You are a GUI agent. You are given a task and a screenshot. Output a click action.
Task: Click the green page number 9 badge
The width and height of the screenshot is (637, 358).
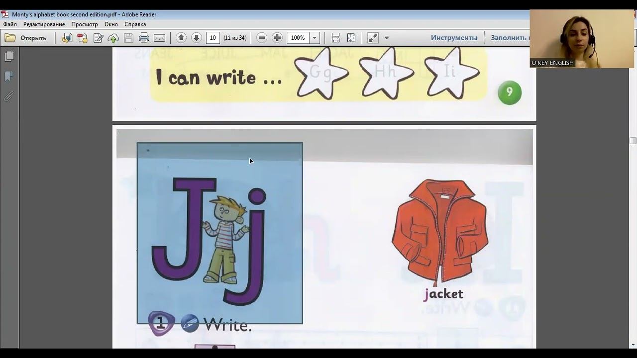(x=509, y=92)
